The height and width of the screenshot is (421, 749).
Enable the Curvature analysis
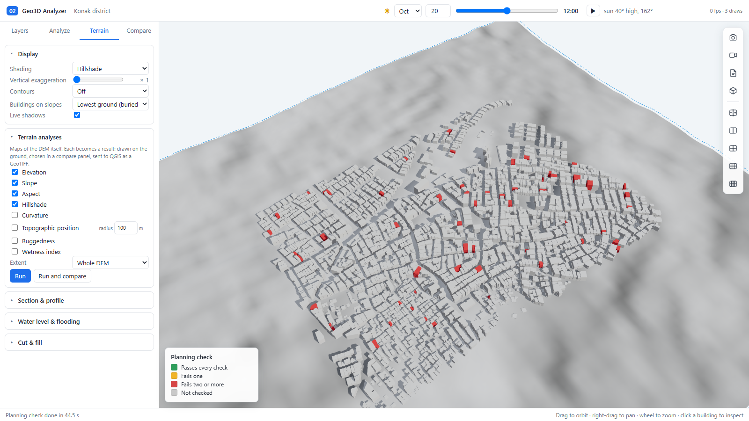point(15,215)
